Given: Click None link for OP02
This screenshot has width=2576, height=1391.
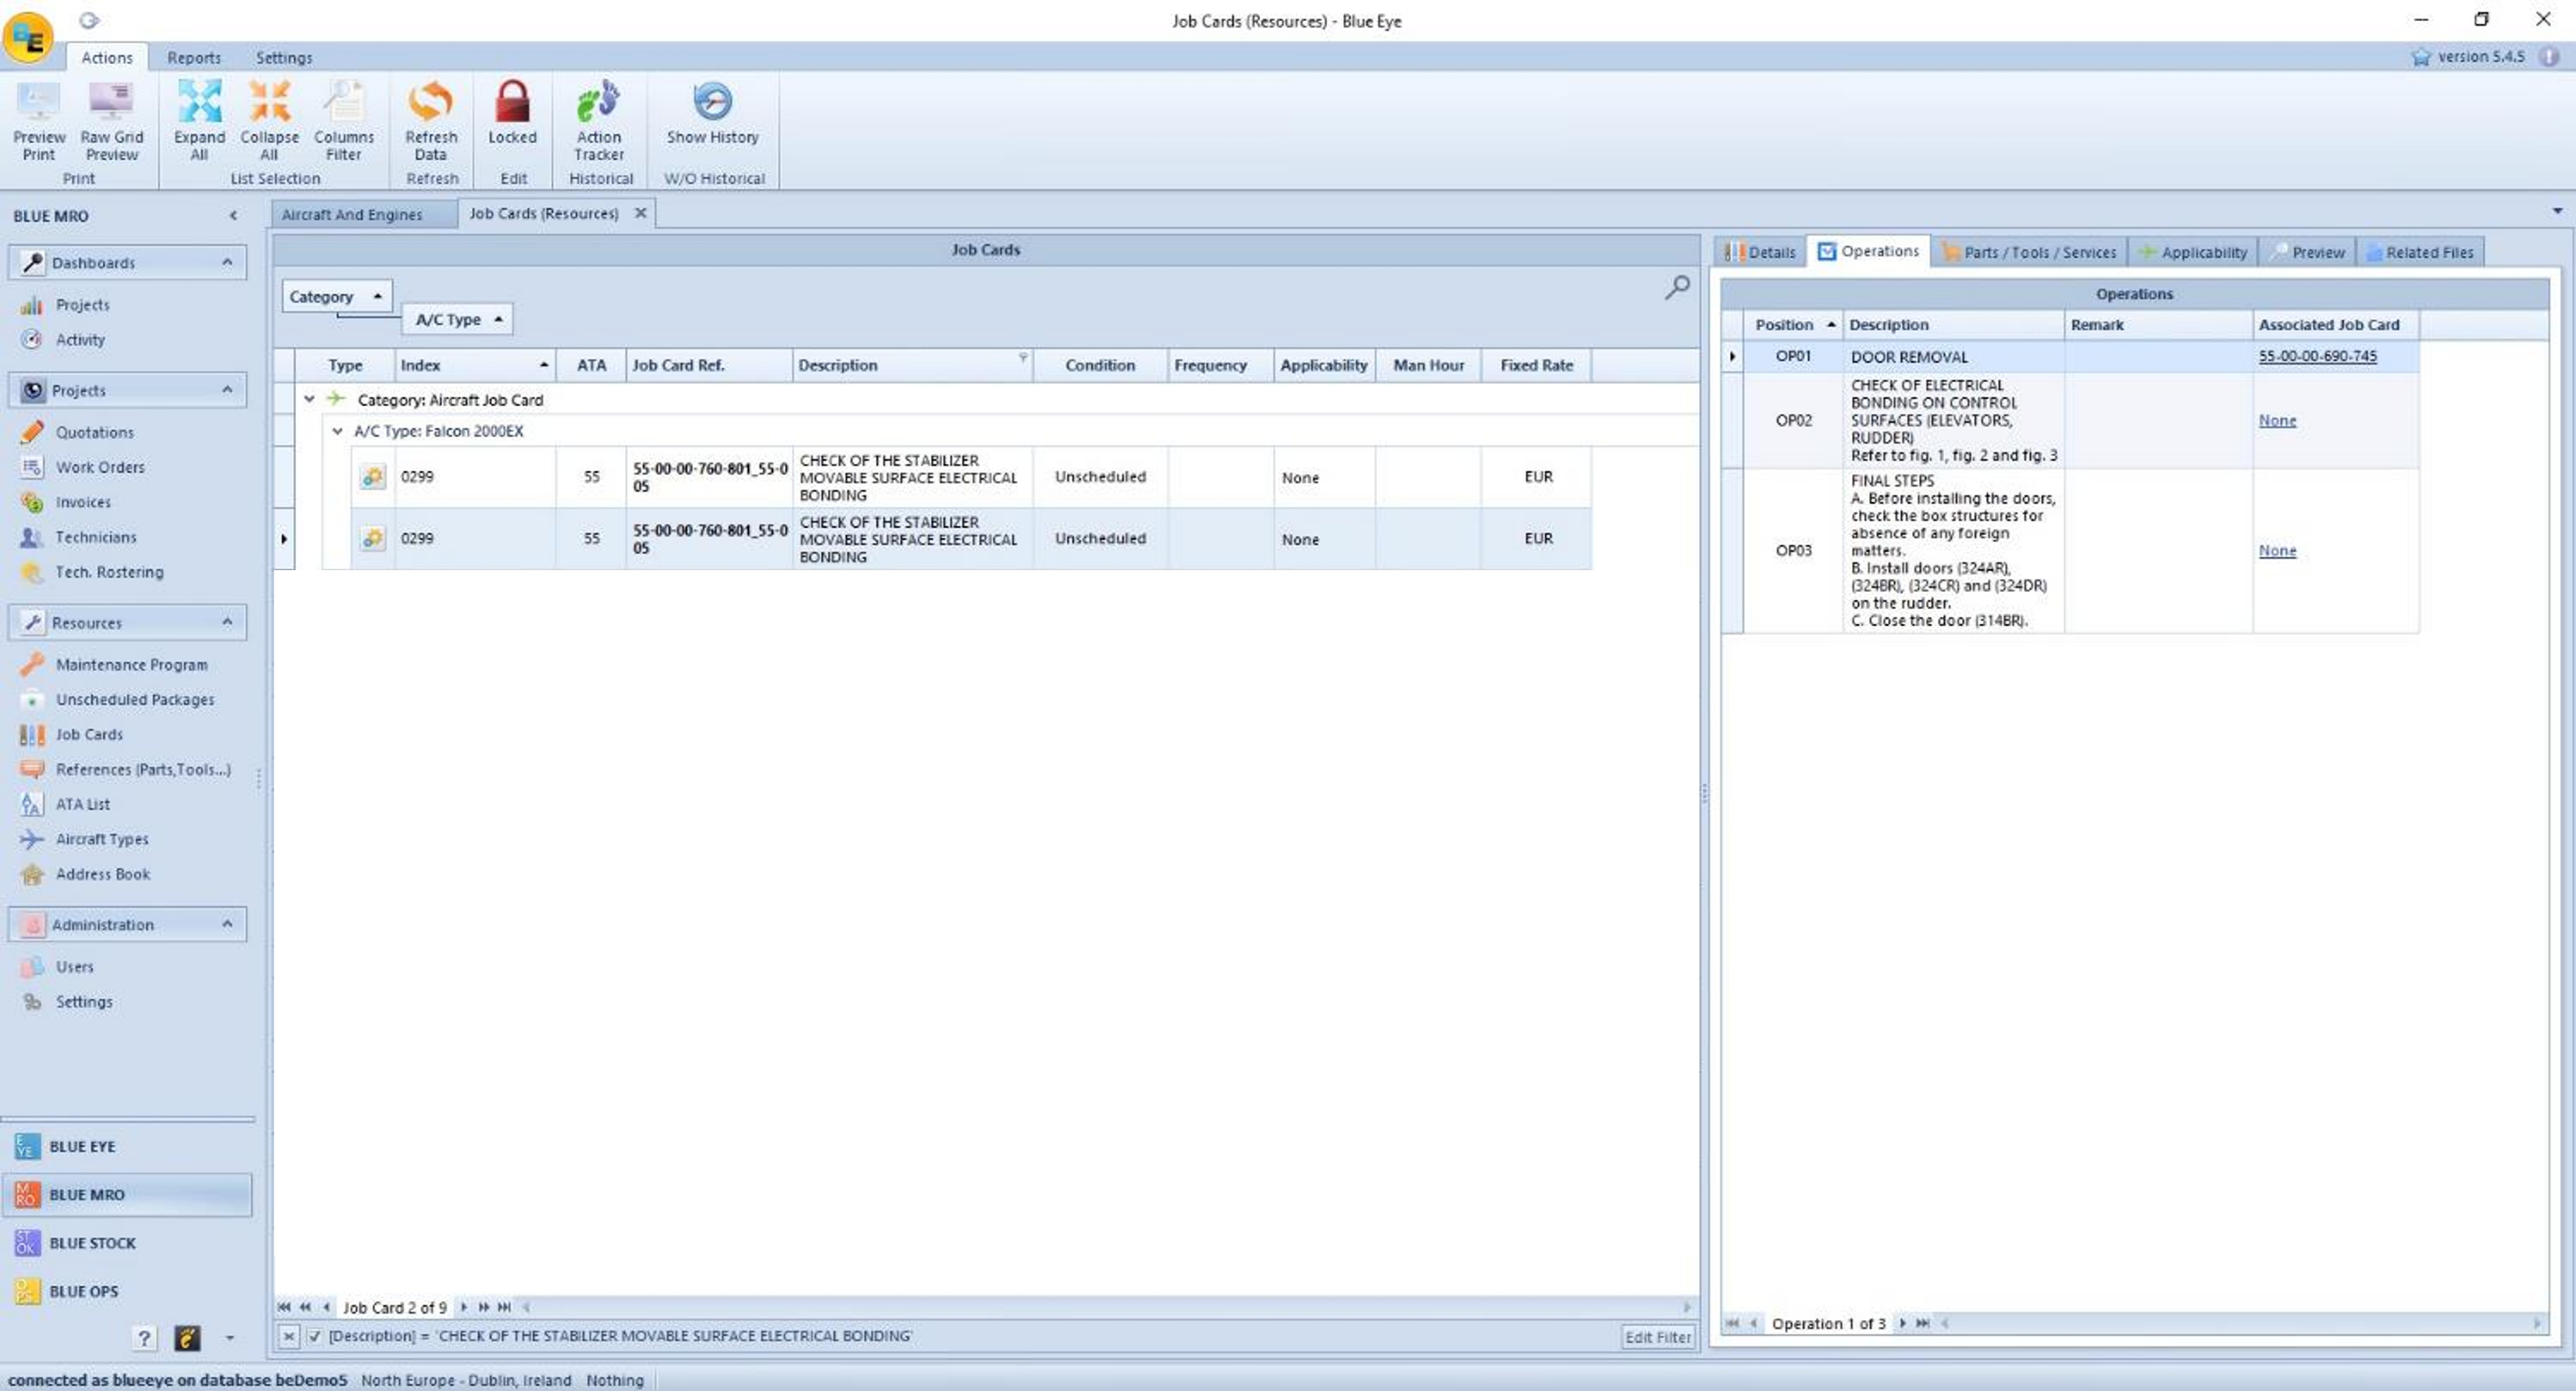Looking at the screenshot, I should pos(2277,421).
